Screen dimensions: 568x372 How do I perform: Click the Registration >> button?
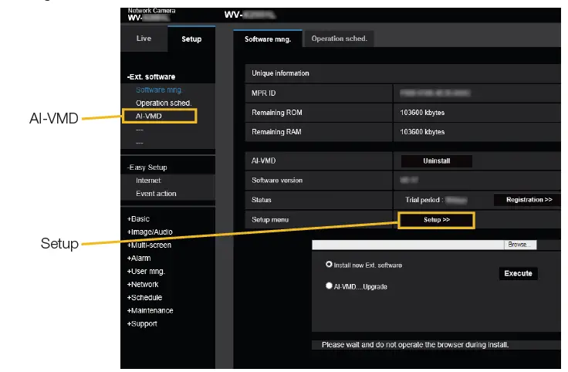529,200
